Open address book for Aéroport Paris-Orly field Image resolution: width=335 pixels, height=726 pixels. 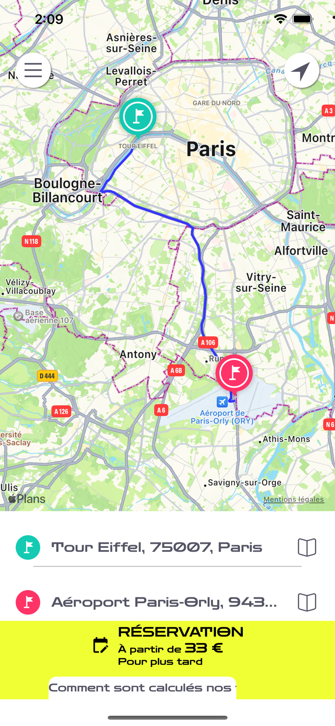coord(307,603)
